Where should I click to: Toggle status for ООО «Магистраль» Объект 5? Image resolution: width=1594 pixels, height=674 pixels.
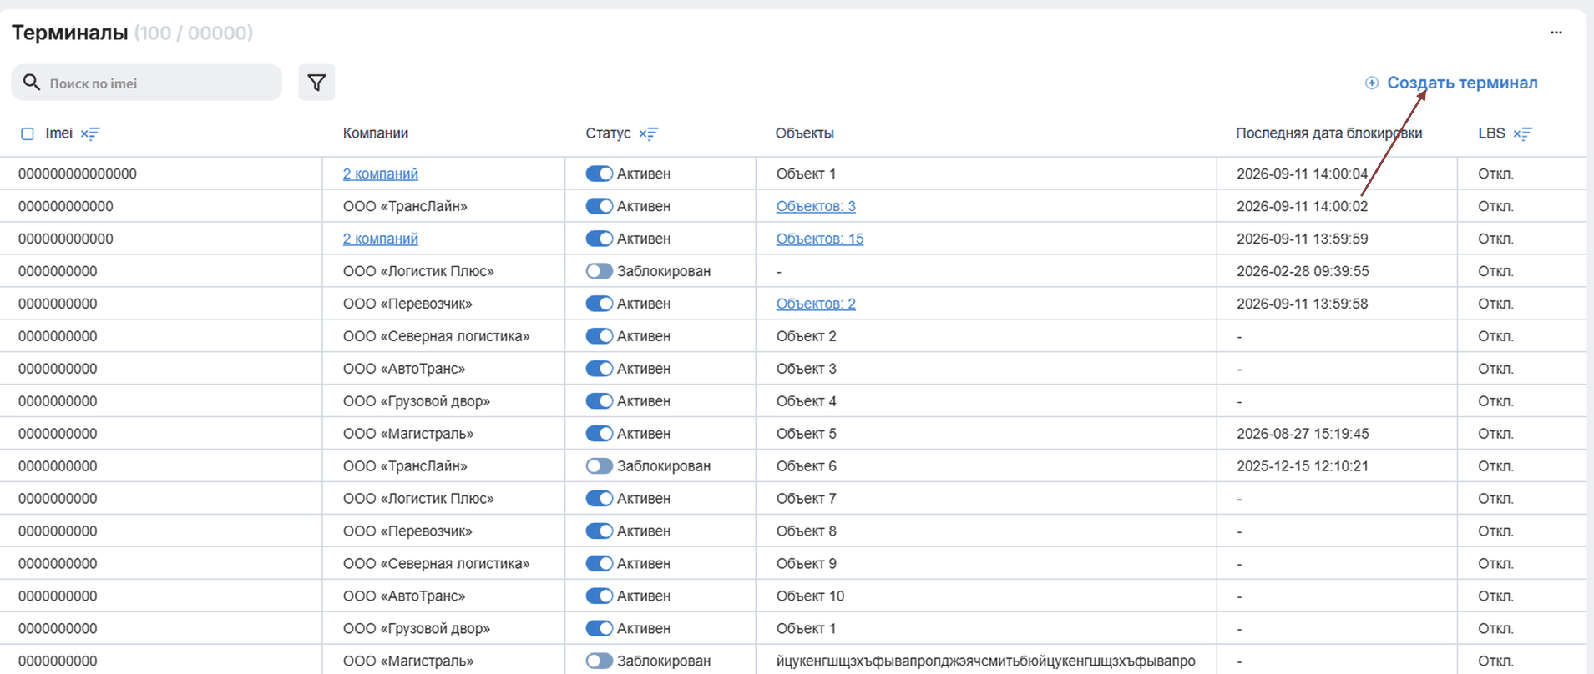599,434
